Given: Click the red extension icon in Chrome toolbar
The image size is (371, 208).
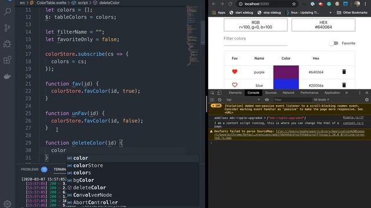Looking at the screenshot, I should coord(321,4).
